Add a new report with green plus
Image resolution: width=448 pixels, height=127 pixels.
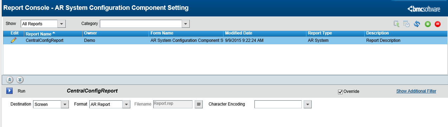[x=428, y=24]
